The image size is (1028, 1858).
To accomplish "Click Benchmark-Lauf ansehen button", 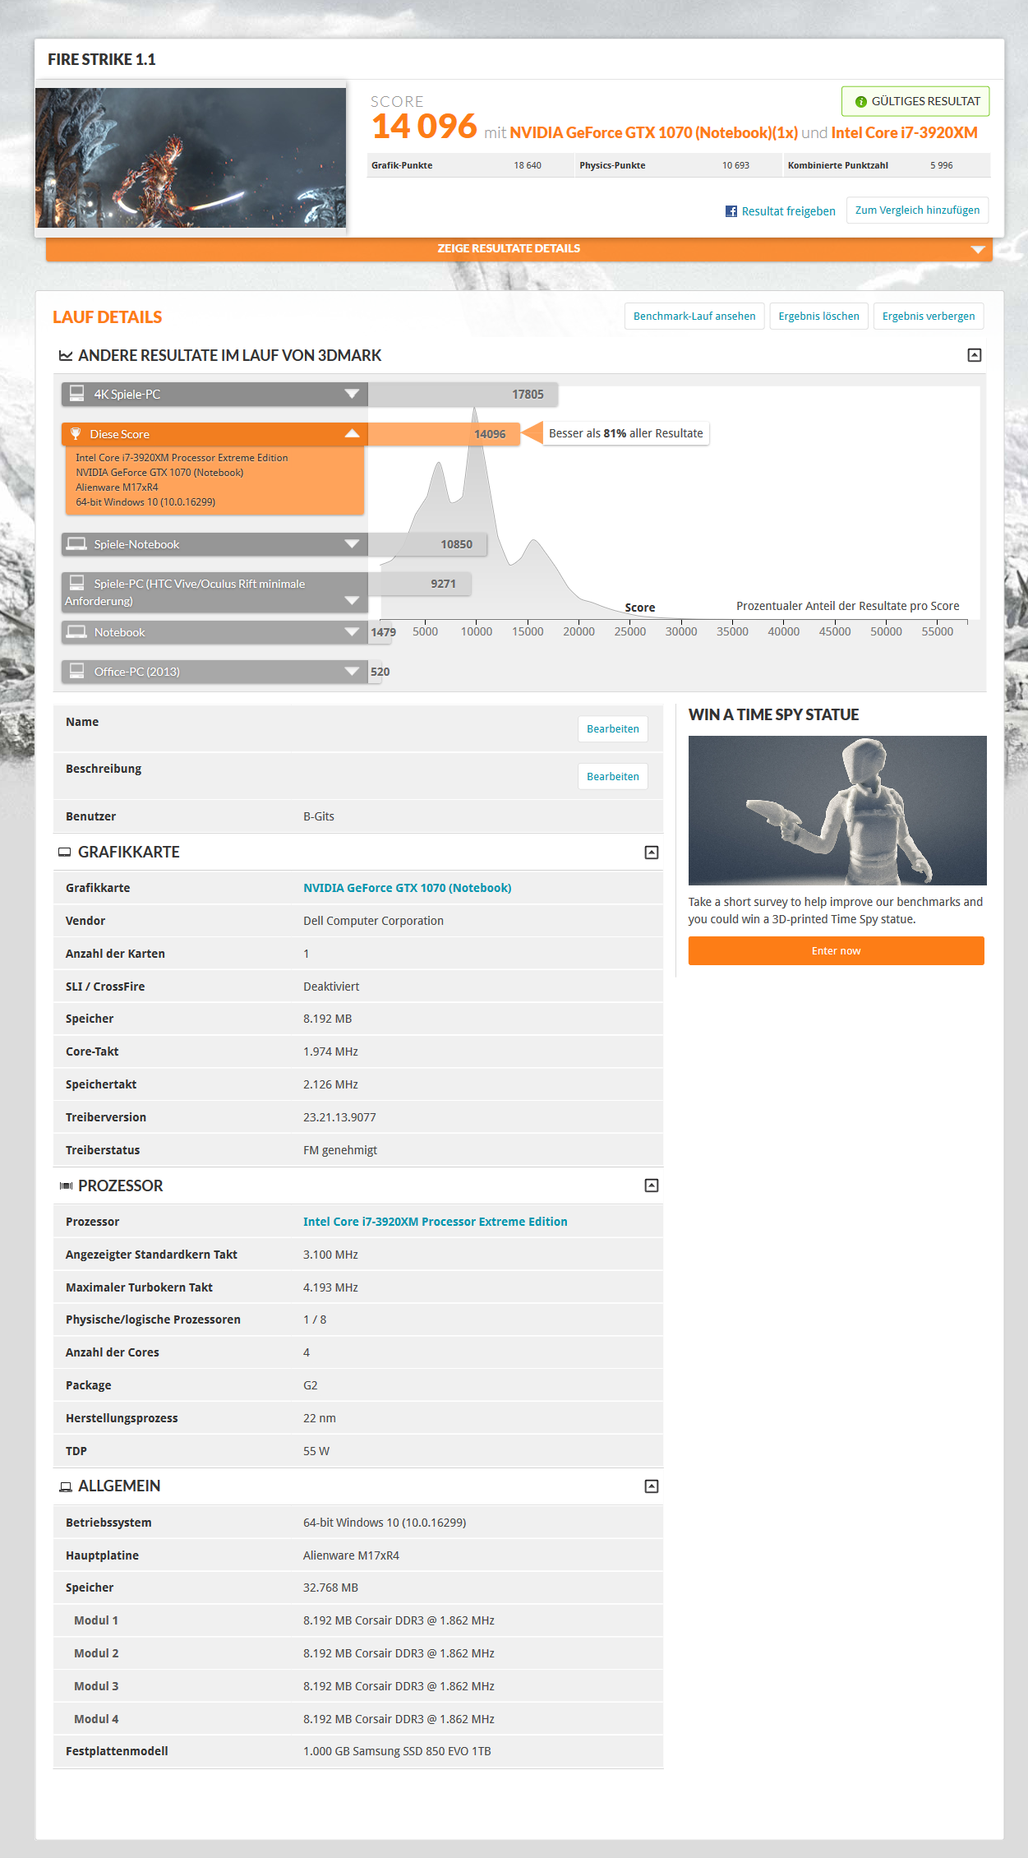I will (694, 317).
